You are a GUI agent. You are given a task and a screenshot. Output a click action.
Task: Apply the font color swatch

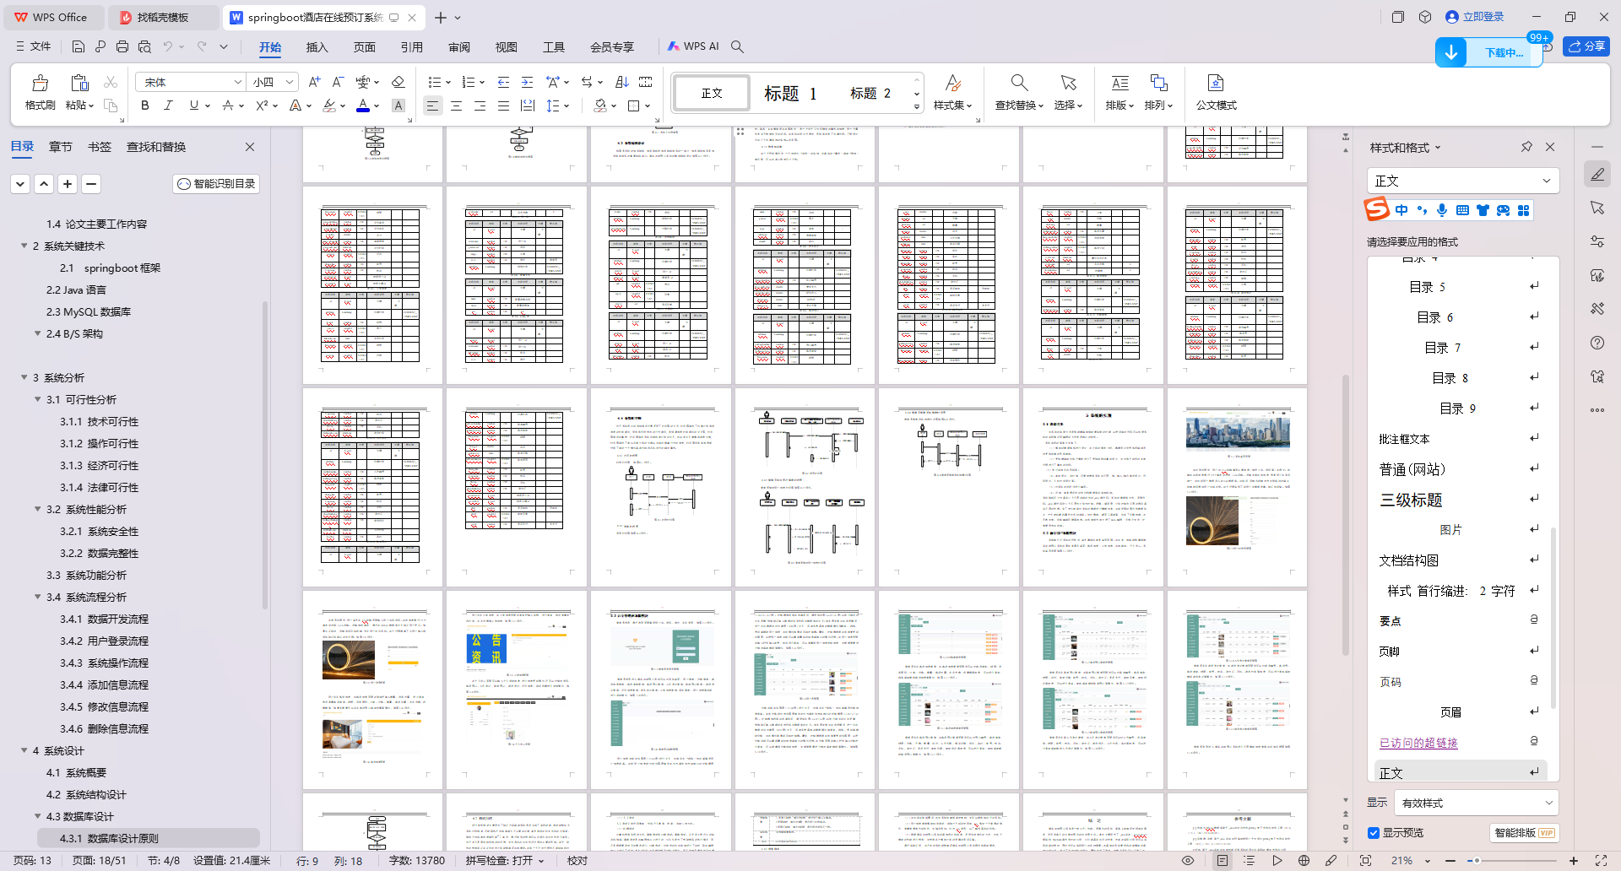(x=363, y=105)
